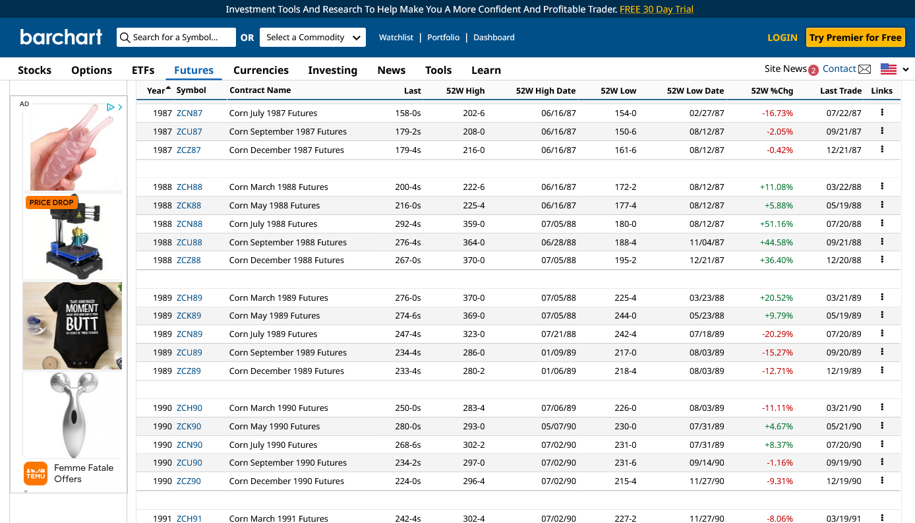Go to Portfolio

(x=444, y=38)
